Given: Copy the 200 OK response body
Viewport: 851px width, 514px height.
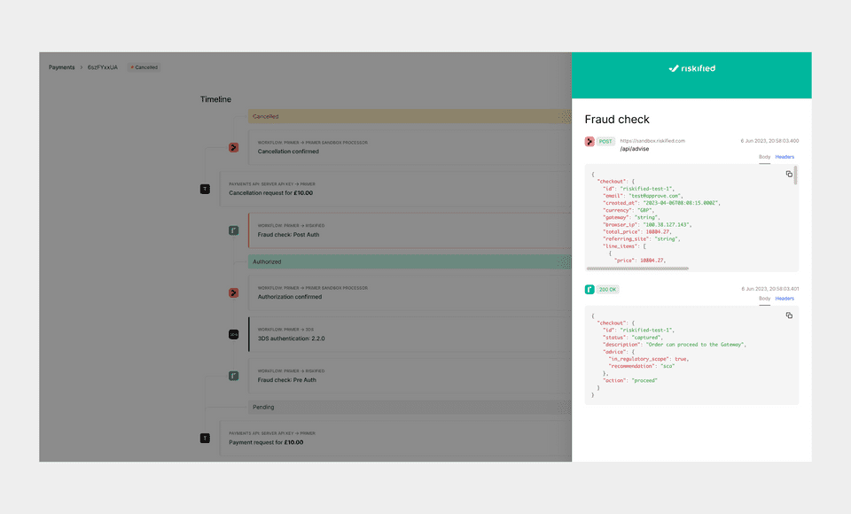Looking at the screenshot, I should 789,315.
